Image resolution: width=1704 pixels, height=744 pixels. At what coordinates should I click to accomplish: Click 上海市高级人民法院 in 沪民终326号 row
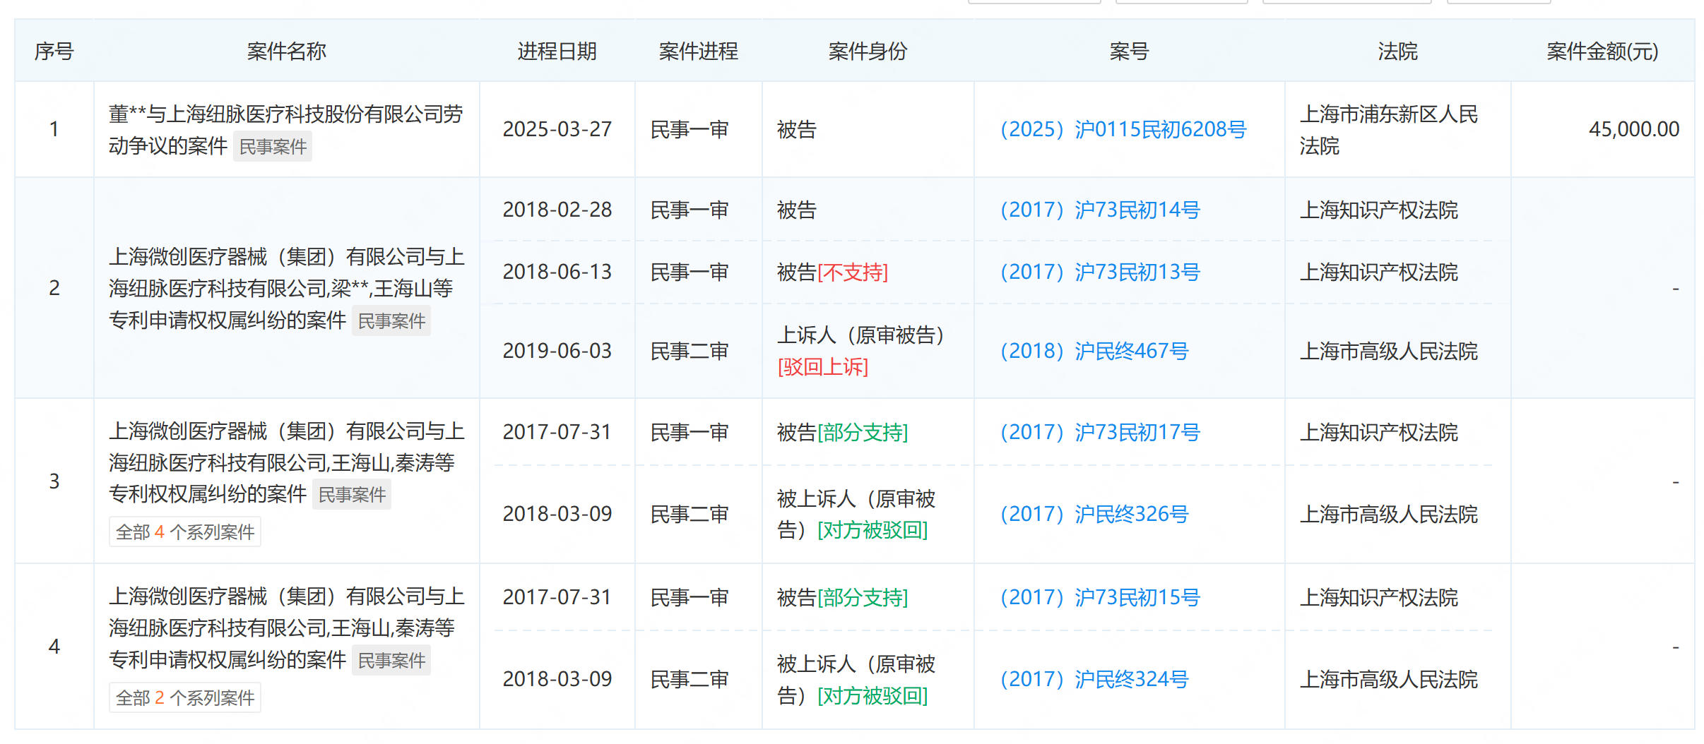click(1388, 514)
